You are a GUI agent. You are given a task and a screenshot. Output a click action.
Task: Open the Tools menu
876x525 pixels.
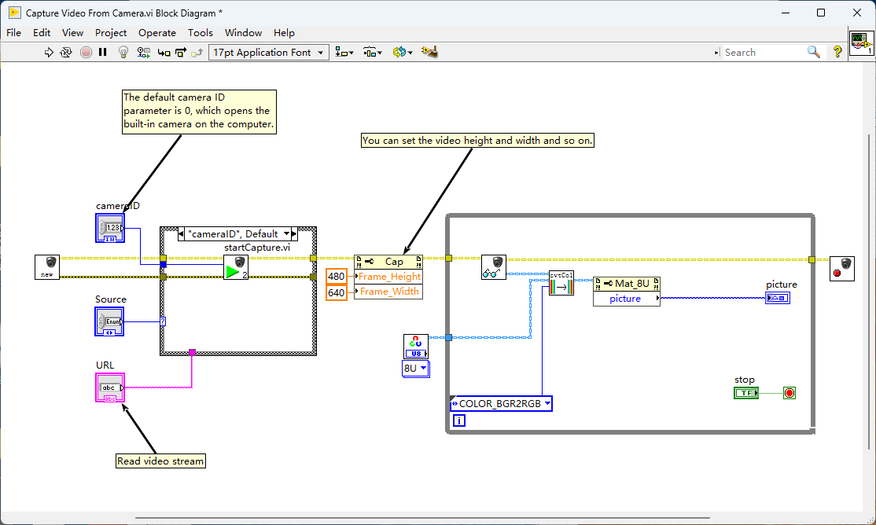coord(200,32)
